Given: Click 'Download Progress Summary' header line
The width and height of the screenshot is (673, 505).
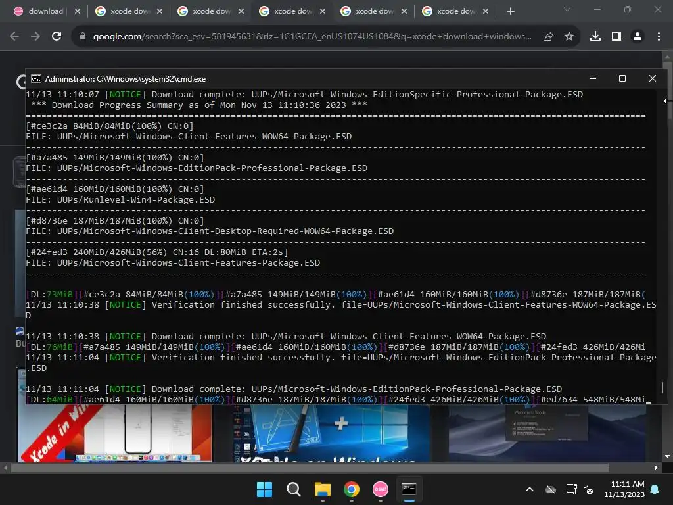Looking at the screenshot, I should 198,105.
